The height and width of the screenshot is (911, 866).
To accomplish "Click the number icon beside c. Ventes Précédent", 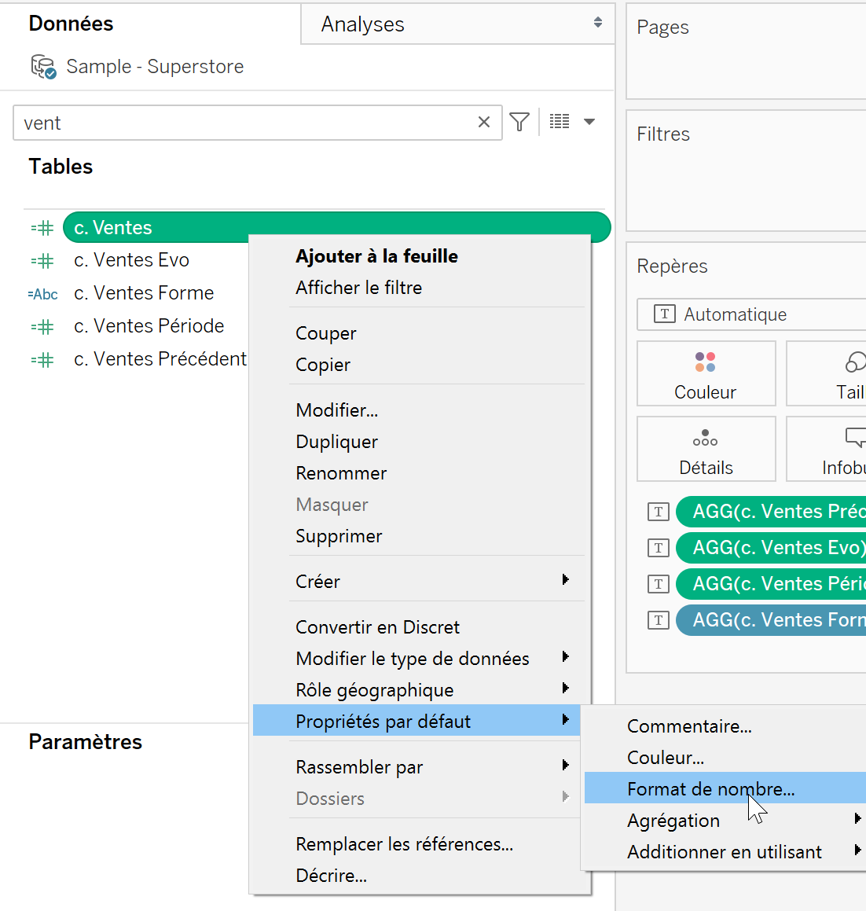I will point(42,360).
